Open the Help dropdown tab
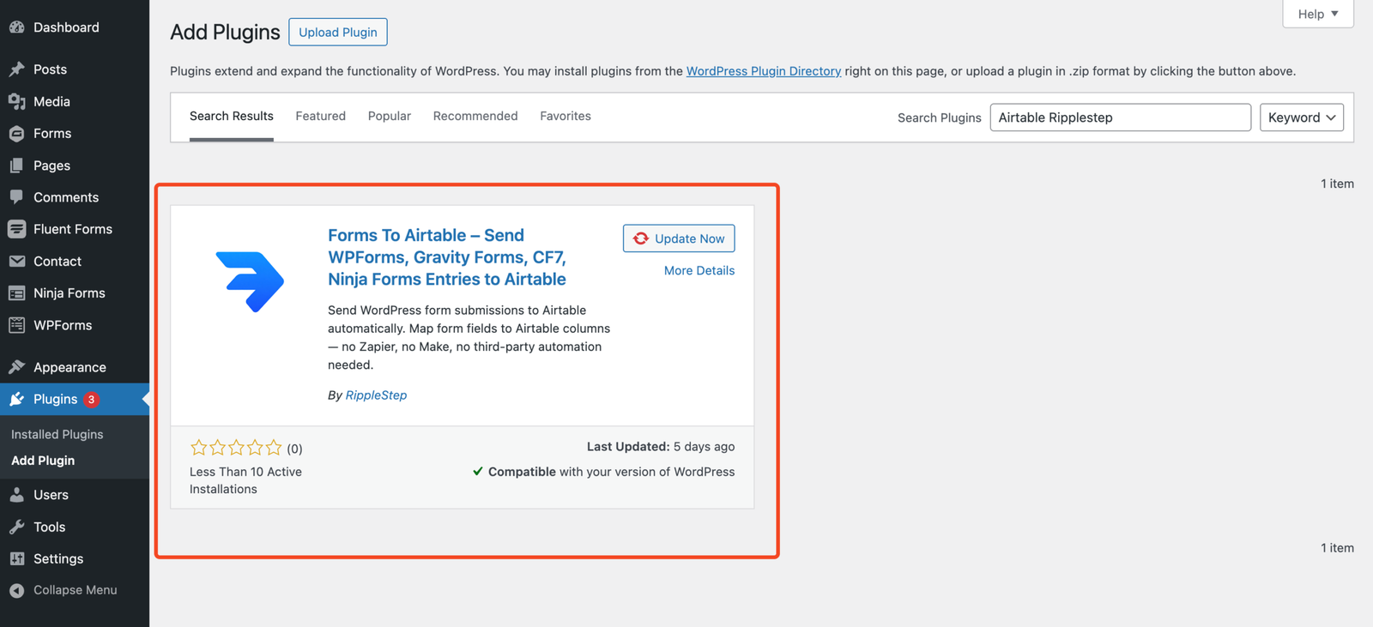 (x=1318, y=14)
